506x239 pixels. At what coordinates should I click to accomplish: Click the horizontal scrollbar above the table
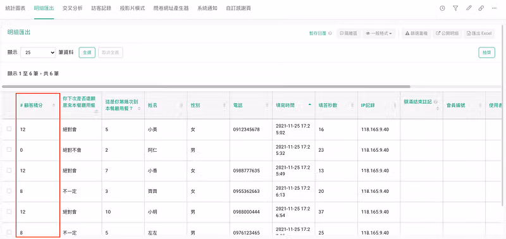pos(206,87)
